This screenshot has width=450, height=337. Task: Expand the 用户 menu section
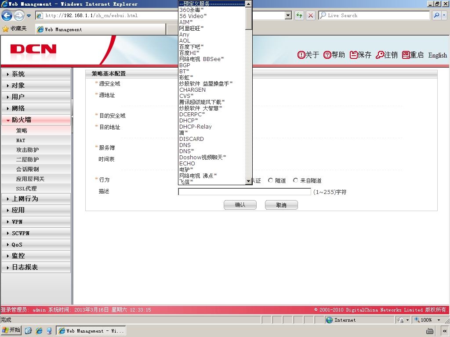(36, 97)
